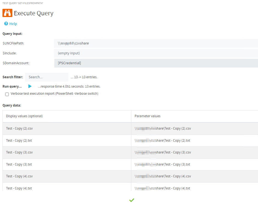The image size is (258, 204).
Task: Enable the Verbose test execution report checkbox
Action: [7, 94]
